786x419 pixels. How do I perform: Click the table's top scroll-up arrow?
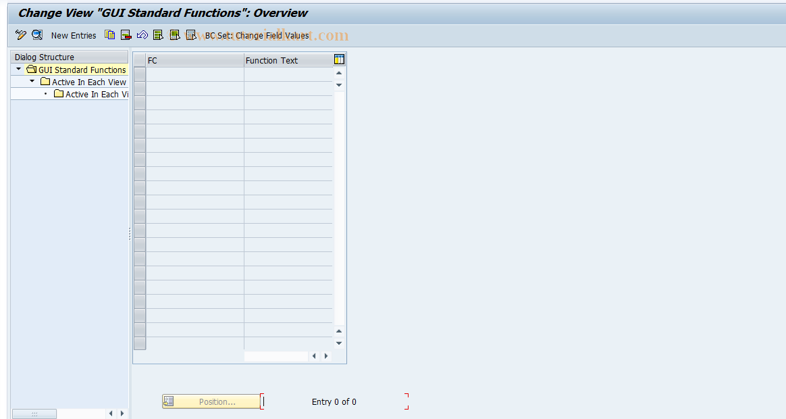click(x=339, y=73)
